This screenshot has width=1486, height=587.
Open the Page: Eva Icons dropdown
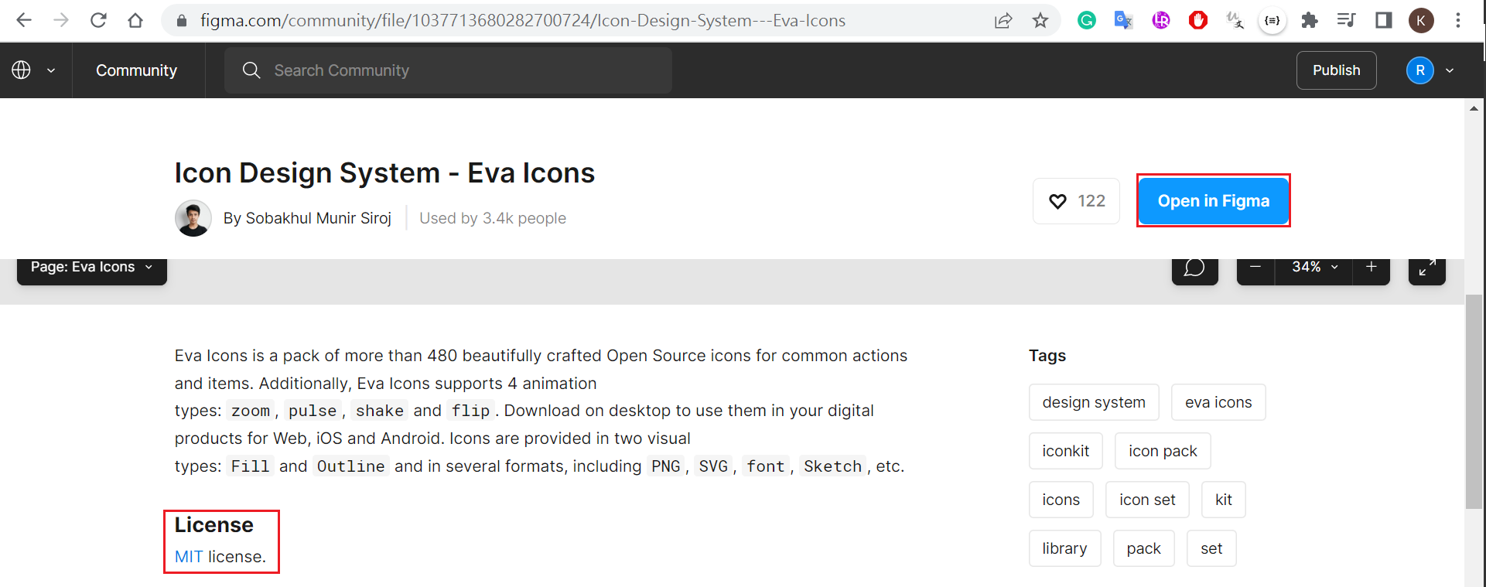(91, 268)
